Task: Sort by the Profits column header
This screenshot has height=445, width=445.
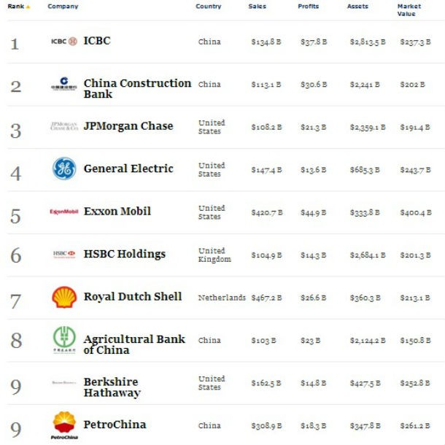Action: pos(308,7)
